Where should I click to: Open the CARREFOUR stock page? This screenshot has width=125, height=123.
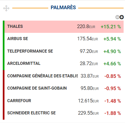coord(19,101)
